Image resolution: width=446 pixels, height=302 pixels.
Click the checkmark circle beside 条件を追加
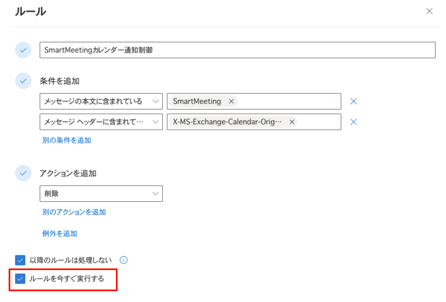(23, 81)
